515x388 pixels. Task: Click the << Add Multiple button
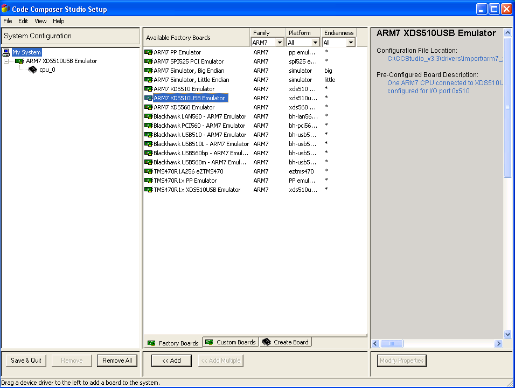[x=221, y=361]
